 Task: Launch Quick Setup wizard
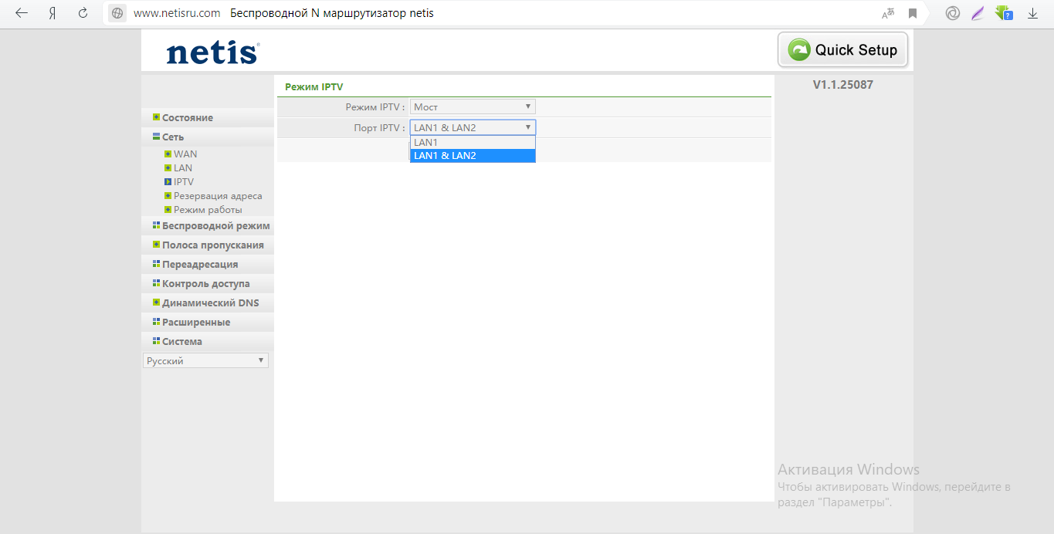(x=842, y=50)
